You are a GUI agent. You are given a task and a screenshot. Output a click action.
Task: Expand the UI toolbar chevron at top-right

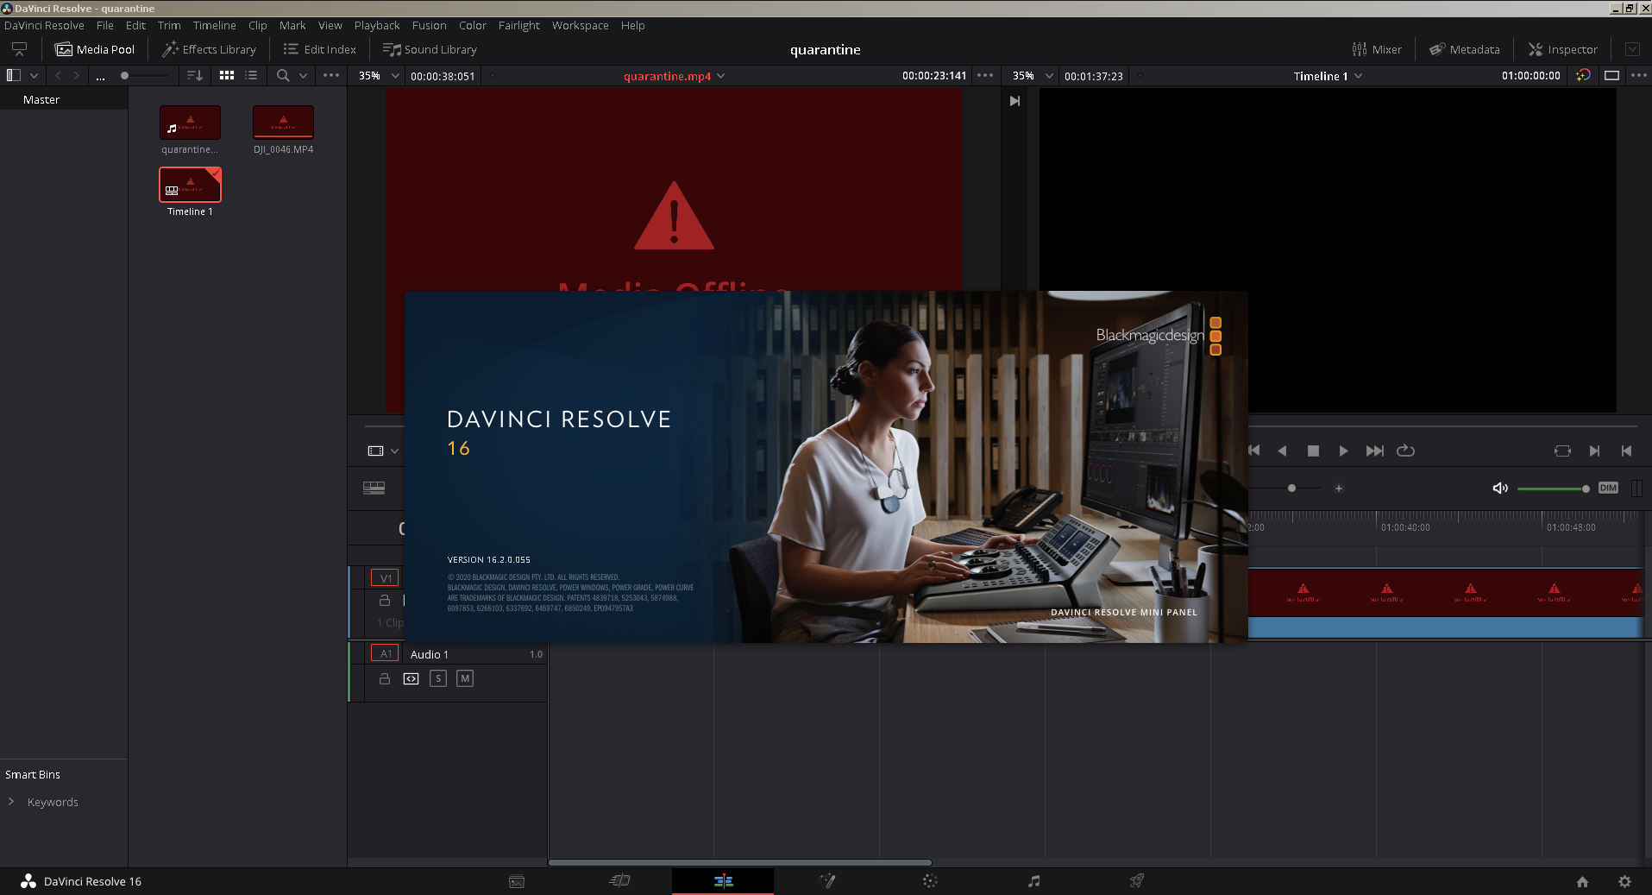coord(1632,49)
